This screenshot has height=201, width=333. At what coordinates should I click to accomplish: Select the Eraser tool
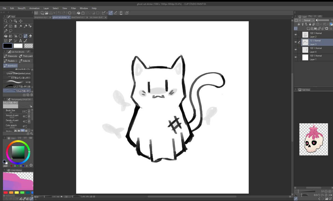tap(30, 36)
